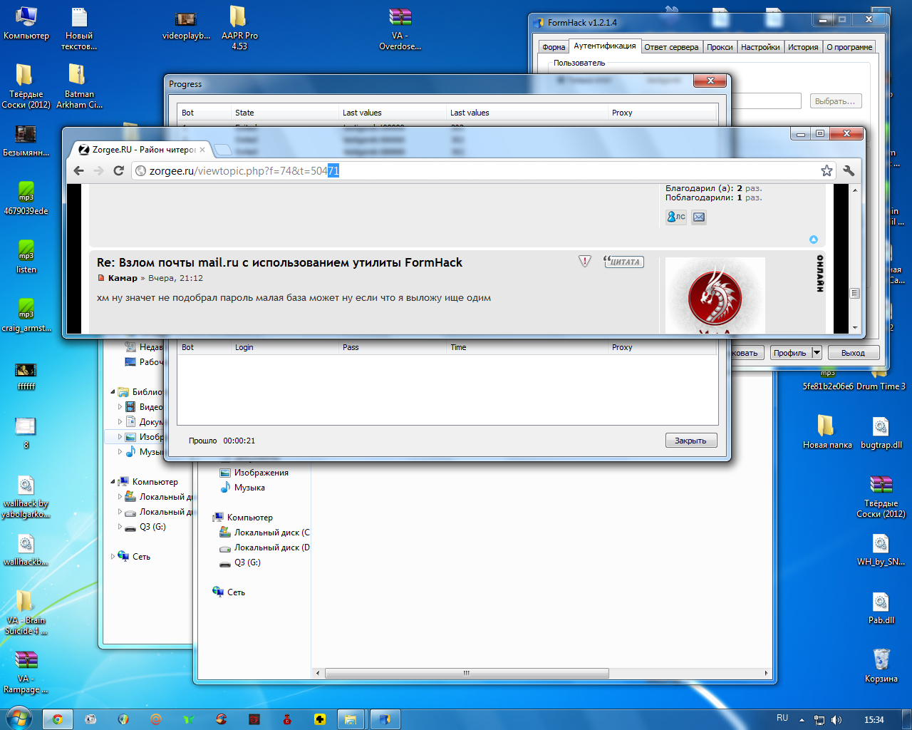Select the VA - Overdose archive icon
The width and height of the screenshot is (912, 730).
pos(400,29)
